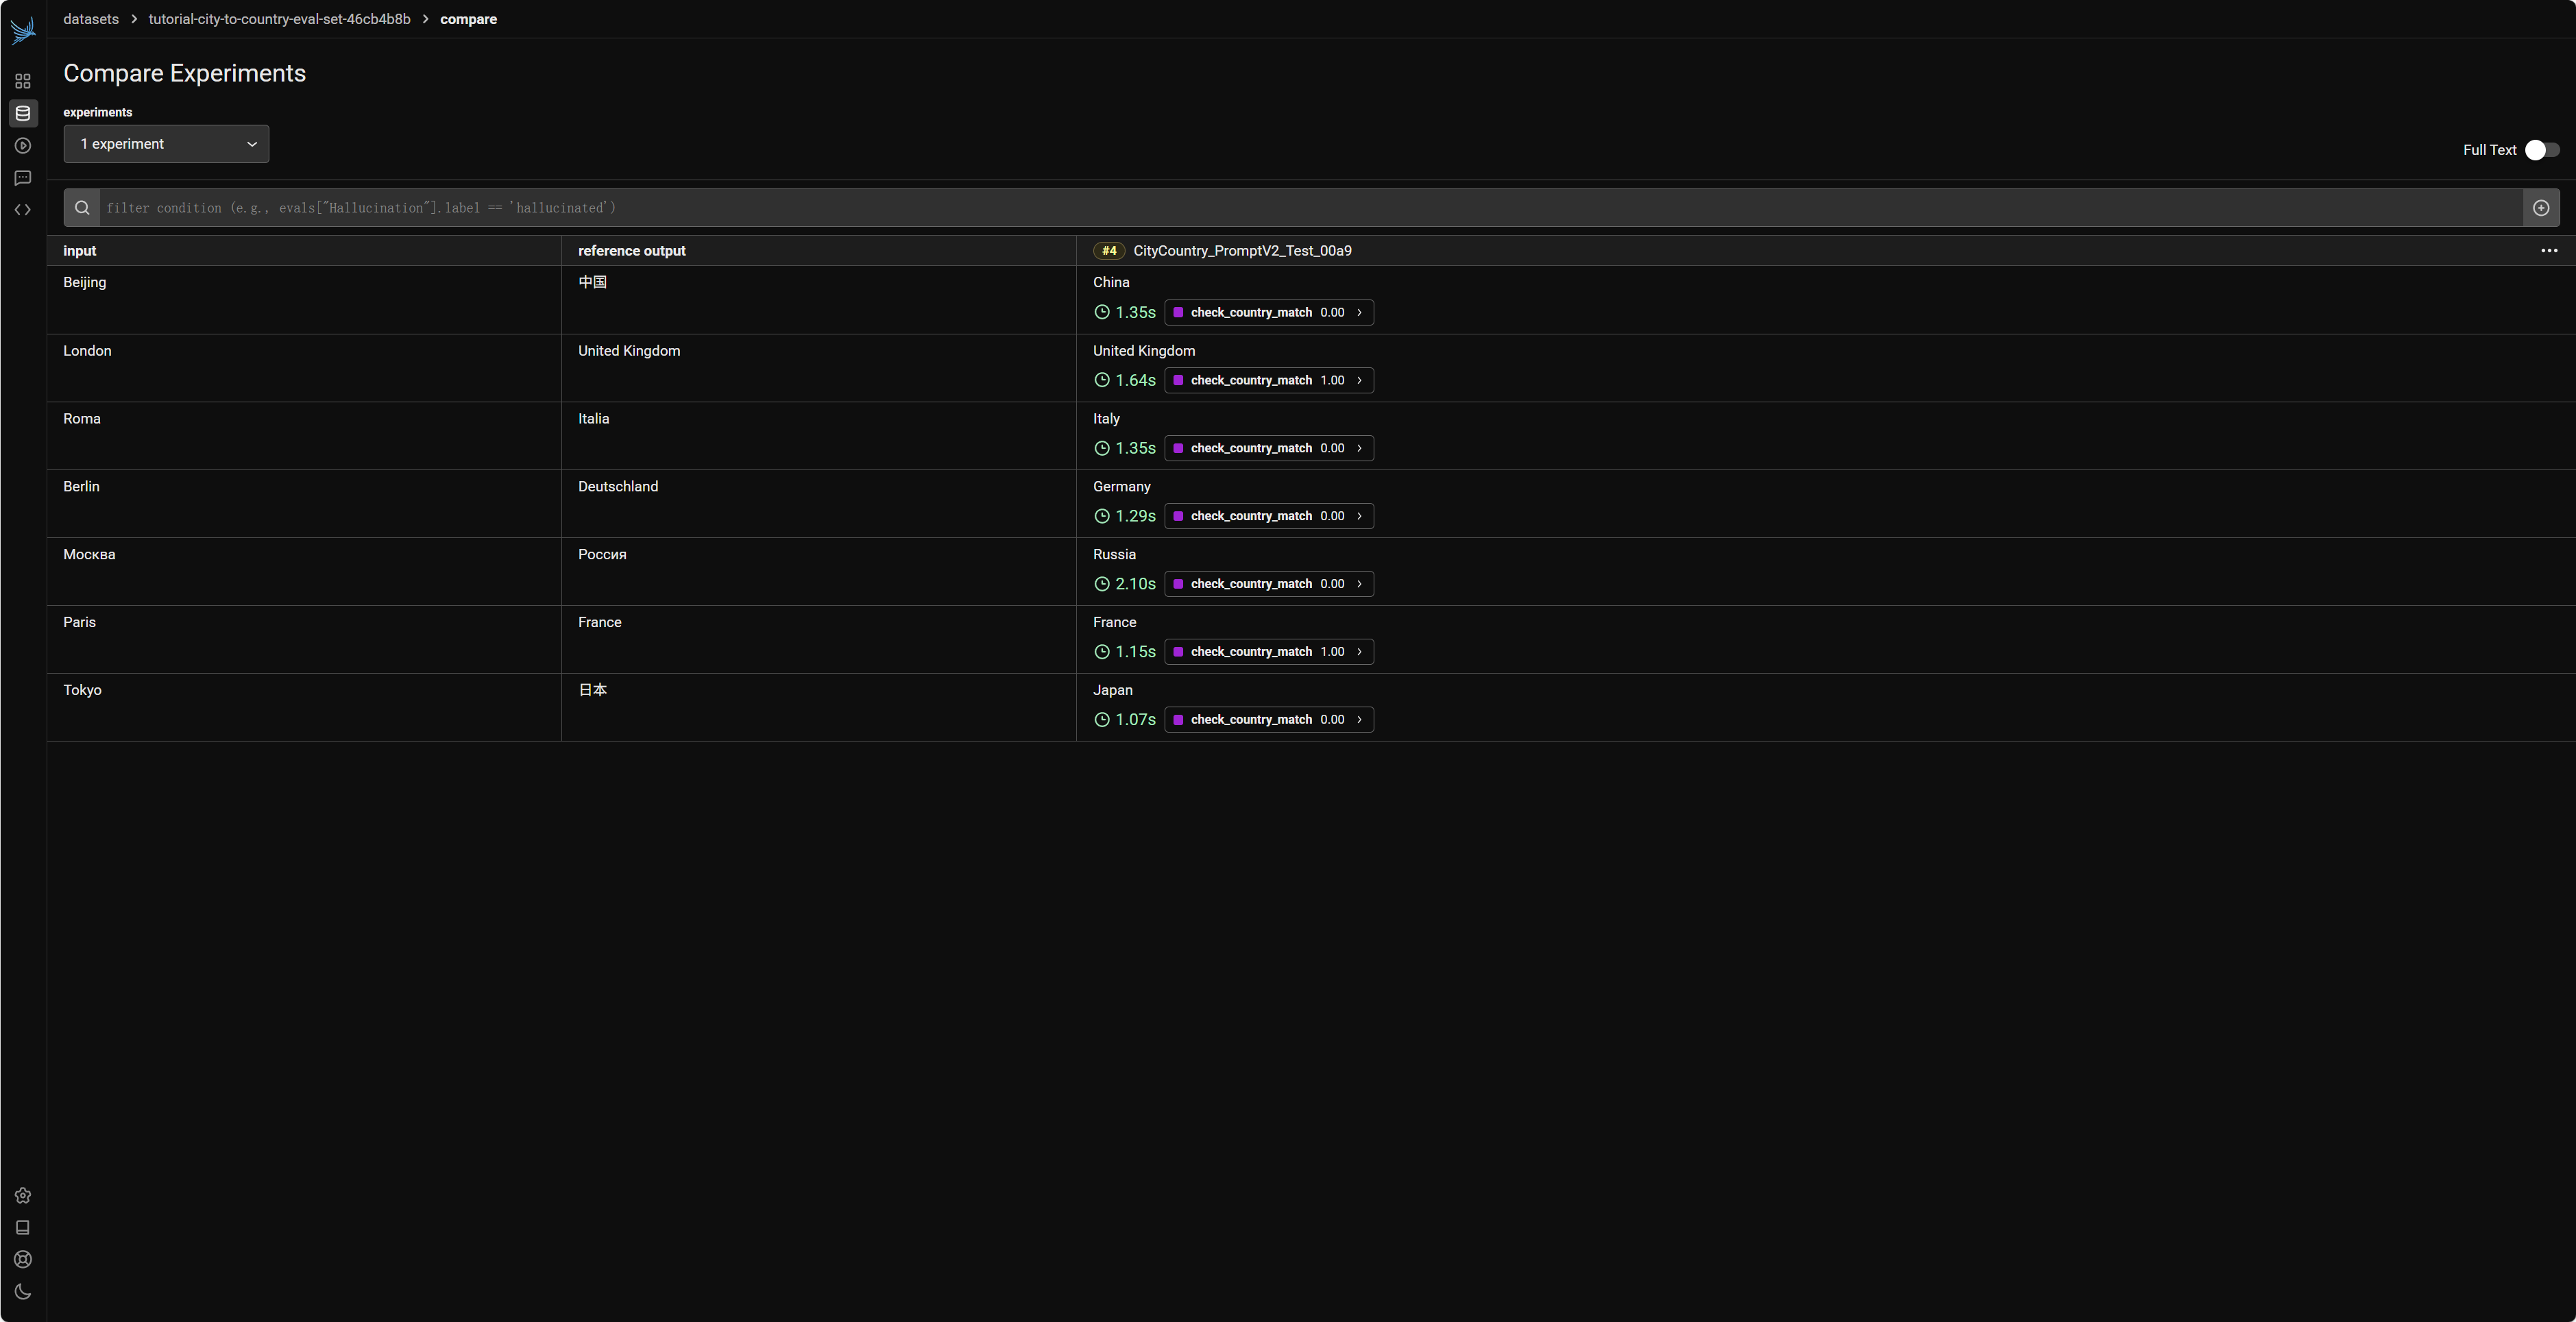The width and height of the screenshot is (2576, 1322).
Task: Go to datasets breadcrumb
Action: coord(91,19)
